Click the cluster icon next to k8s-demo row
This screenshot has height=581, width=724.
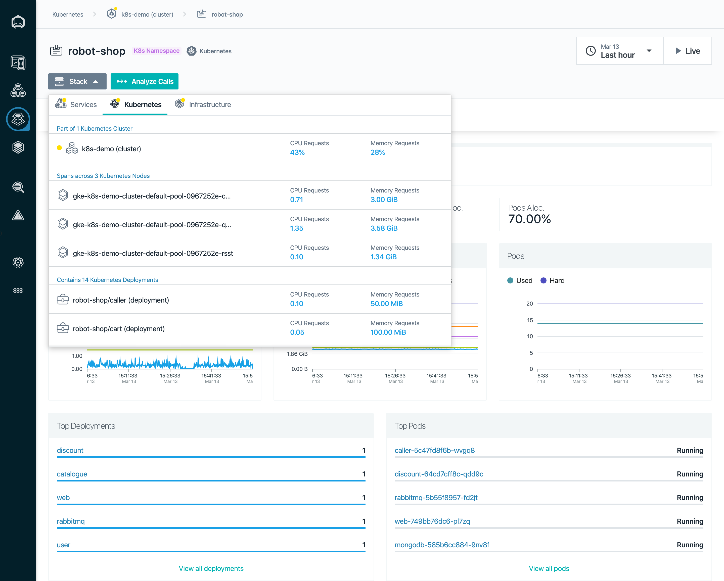[72, 148]
